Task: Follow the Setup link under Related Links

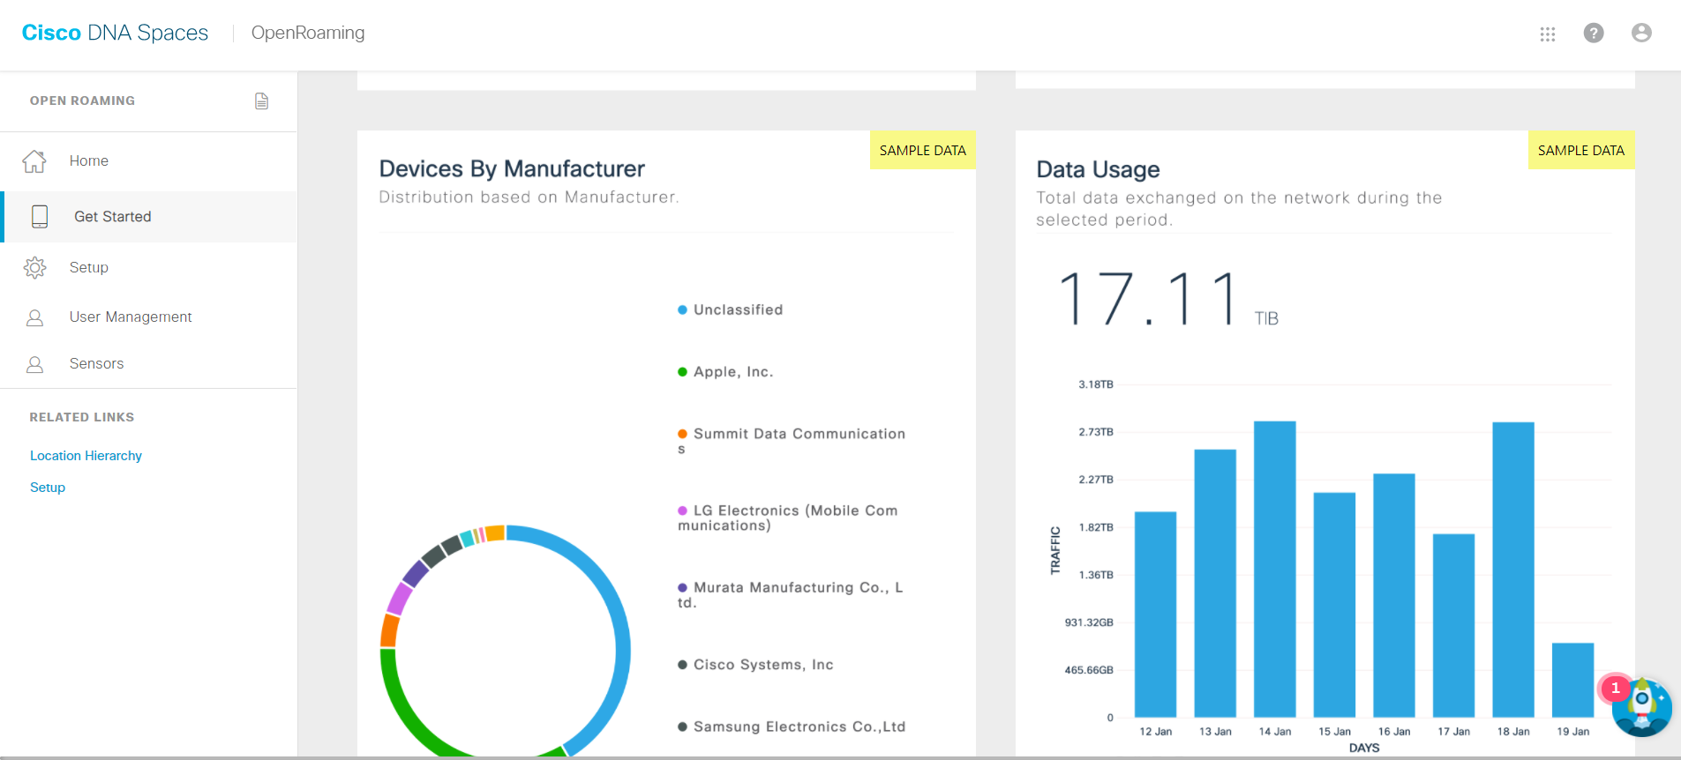Action: tap(48, 488)
